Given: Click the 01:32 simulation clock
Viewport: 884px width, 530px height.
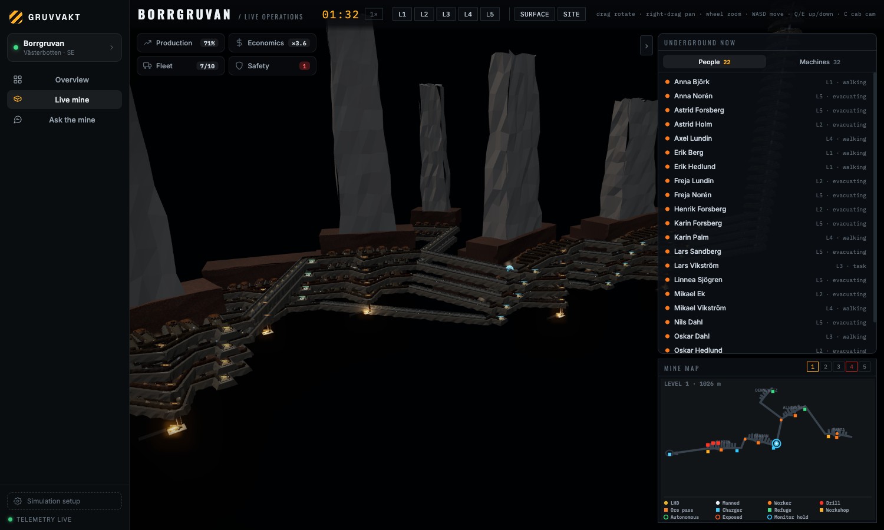Looking at the screenshot, I should pyautogui.click(x=341, y=15).
